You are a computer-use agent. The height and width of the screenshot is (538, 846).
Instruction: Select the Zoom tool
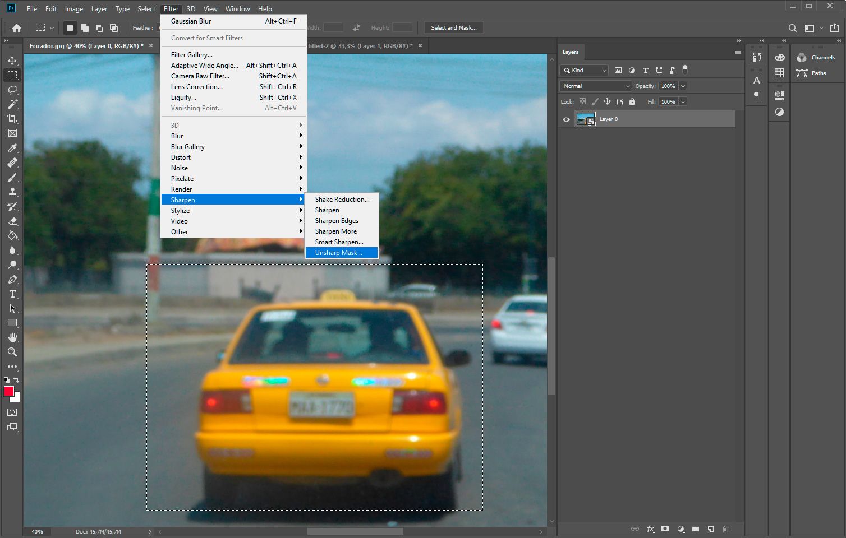click(11, 352)
